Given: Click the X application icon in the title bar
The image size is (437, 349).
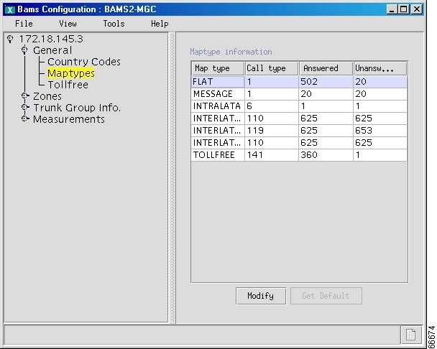Looking at the screenshot, I should 9,9.
